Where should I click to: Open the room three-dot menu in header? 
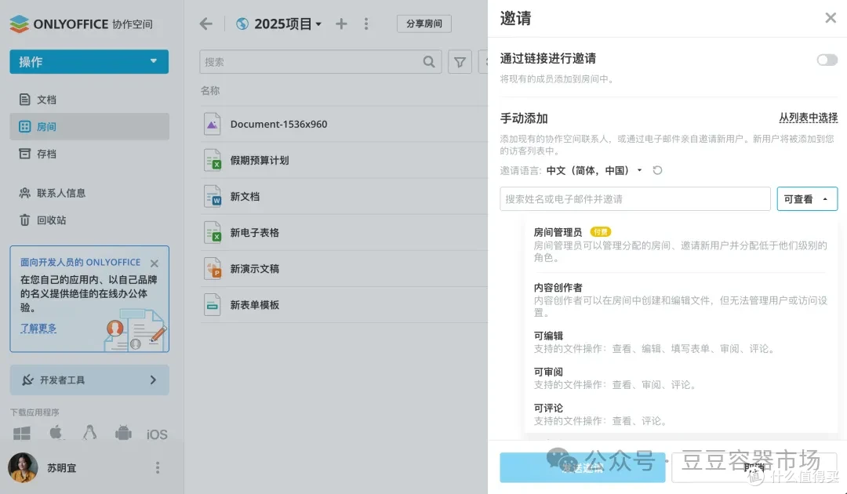pyautogui.click(x=366, y=24)
